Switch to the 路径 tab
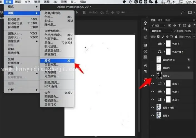Viewport: 196px width, 138px height. [x=167, y=20]
